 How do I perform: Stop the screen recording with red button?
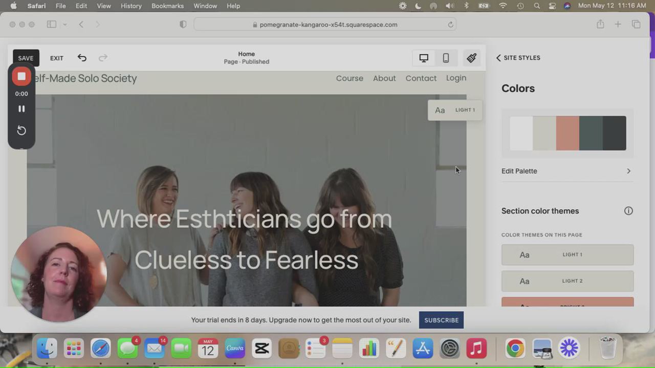click(x=21, y=76)
